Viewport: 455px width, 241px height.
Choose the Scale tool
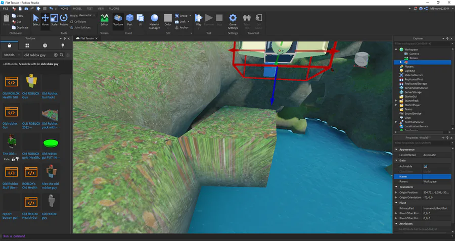(54, 20)
